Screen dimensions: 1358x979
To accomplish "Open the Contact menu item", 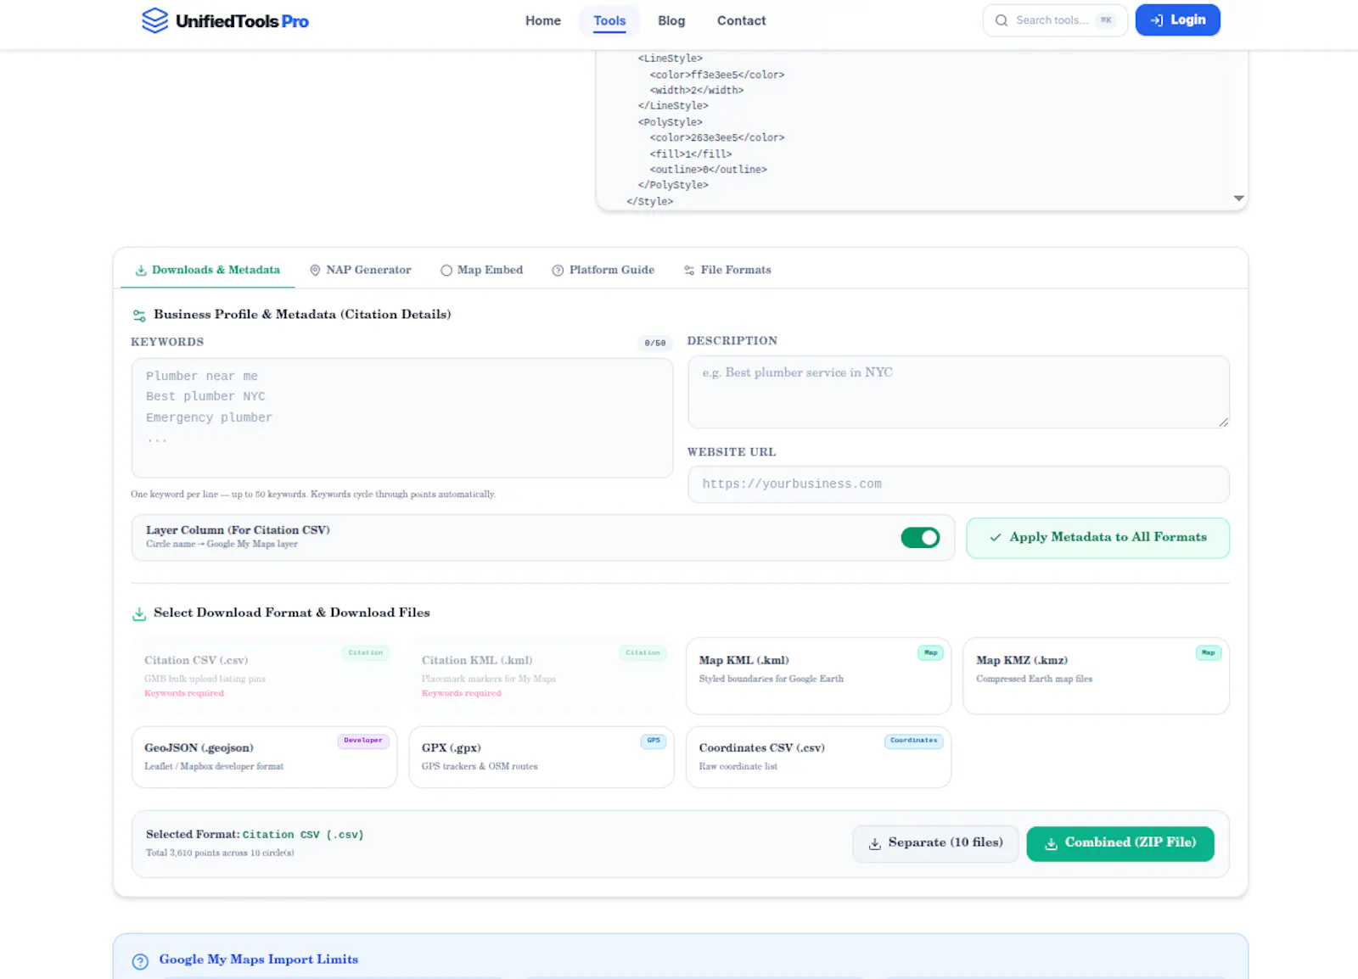I will [x=741, y=20].
